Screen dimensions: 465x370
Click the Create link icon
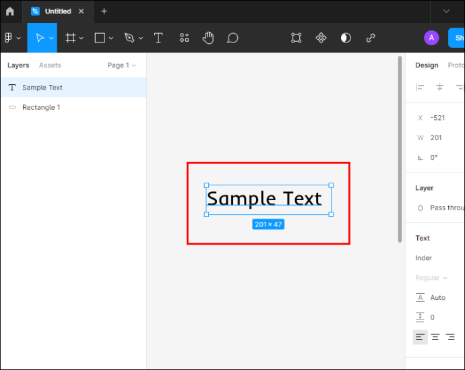[371, 38]
